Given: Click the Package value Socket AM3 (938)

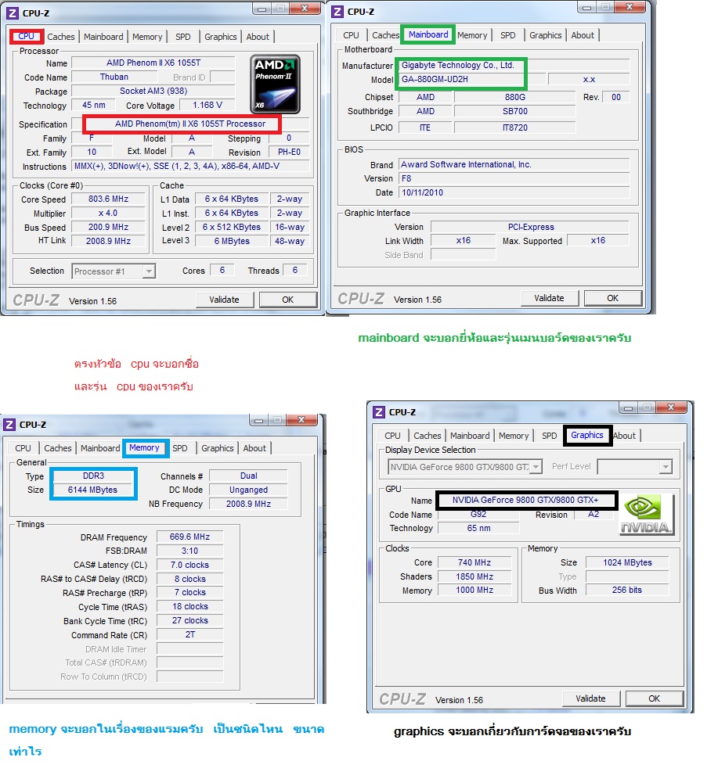Looking at the screenshot, I should pyautogui.click(x=153, y=91).
